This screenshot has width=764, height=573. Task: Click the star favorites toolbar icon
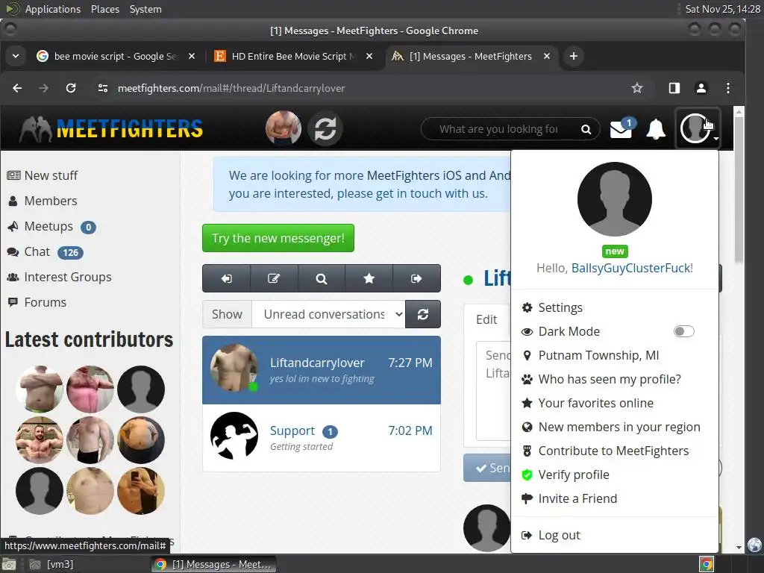(x=369, y=278)
